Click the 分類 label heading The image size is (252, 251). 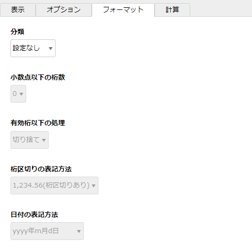pyautogui.click(x=17, y=31)
